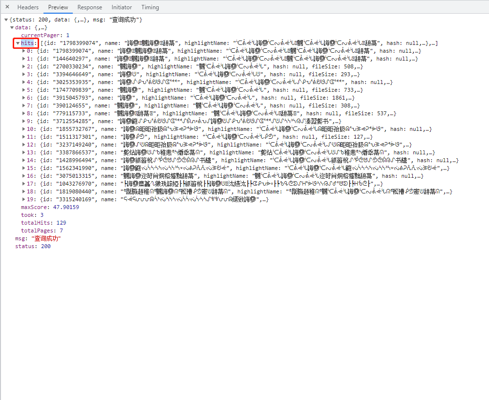Select the Initiator tab
489x400 pixels.
[x=122, y=7]
